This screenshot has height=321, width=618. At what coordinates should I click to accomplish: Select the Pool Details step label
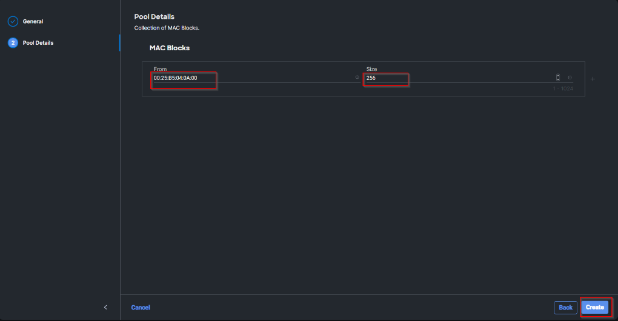pyautogui.click(x=38, y=43)
